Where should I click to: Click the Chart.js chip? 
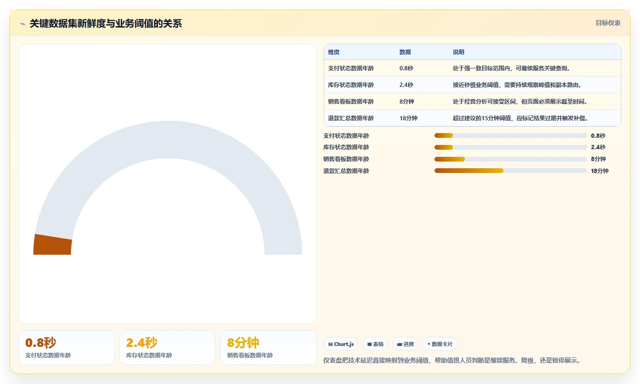341,344
